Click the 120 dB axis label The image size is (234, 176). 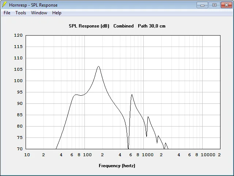[x=18, y=35]
